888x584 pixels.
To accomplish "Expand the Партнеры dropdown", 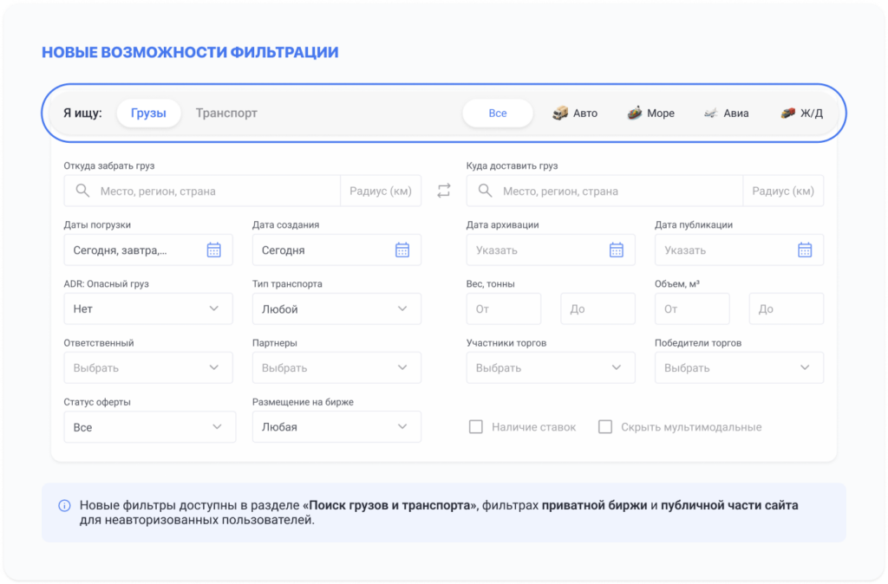I will coord(336,367).
